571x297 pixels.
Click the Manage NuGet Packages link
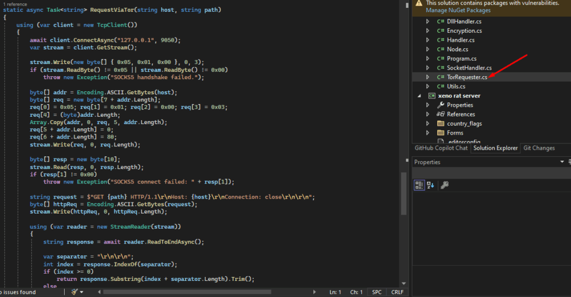coord(458,10)
